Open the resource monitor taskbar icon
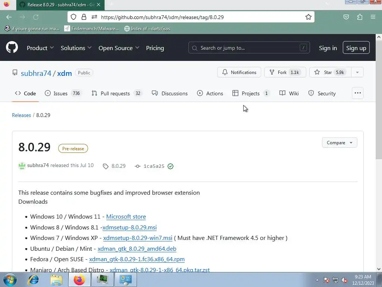The width and height of the screenshot is (382, 287). pos(103,280)
